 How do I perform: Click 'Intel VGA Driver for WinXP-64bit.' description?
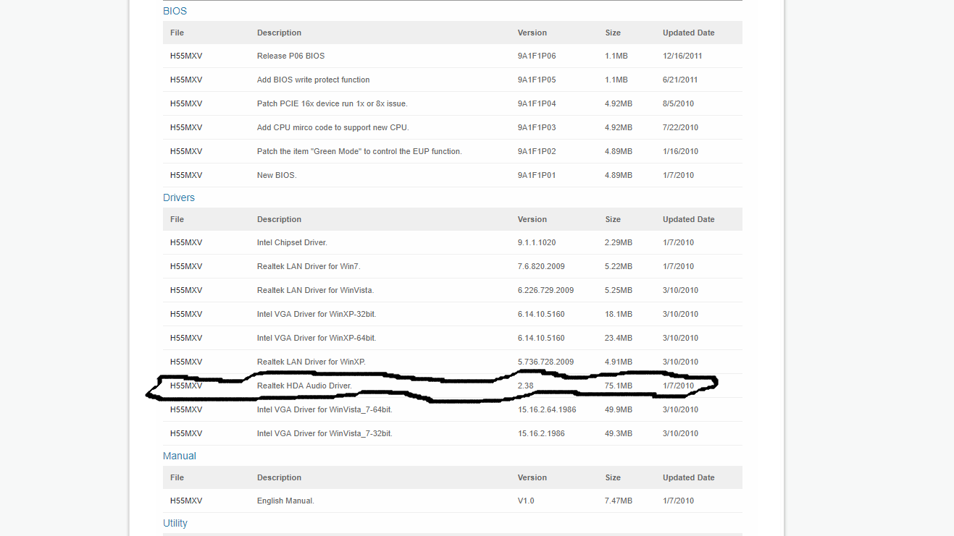point(317,338)
